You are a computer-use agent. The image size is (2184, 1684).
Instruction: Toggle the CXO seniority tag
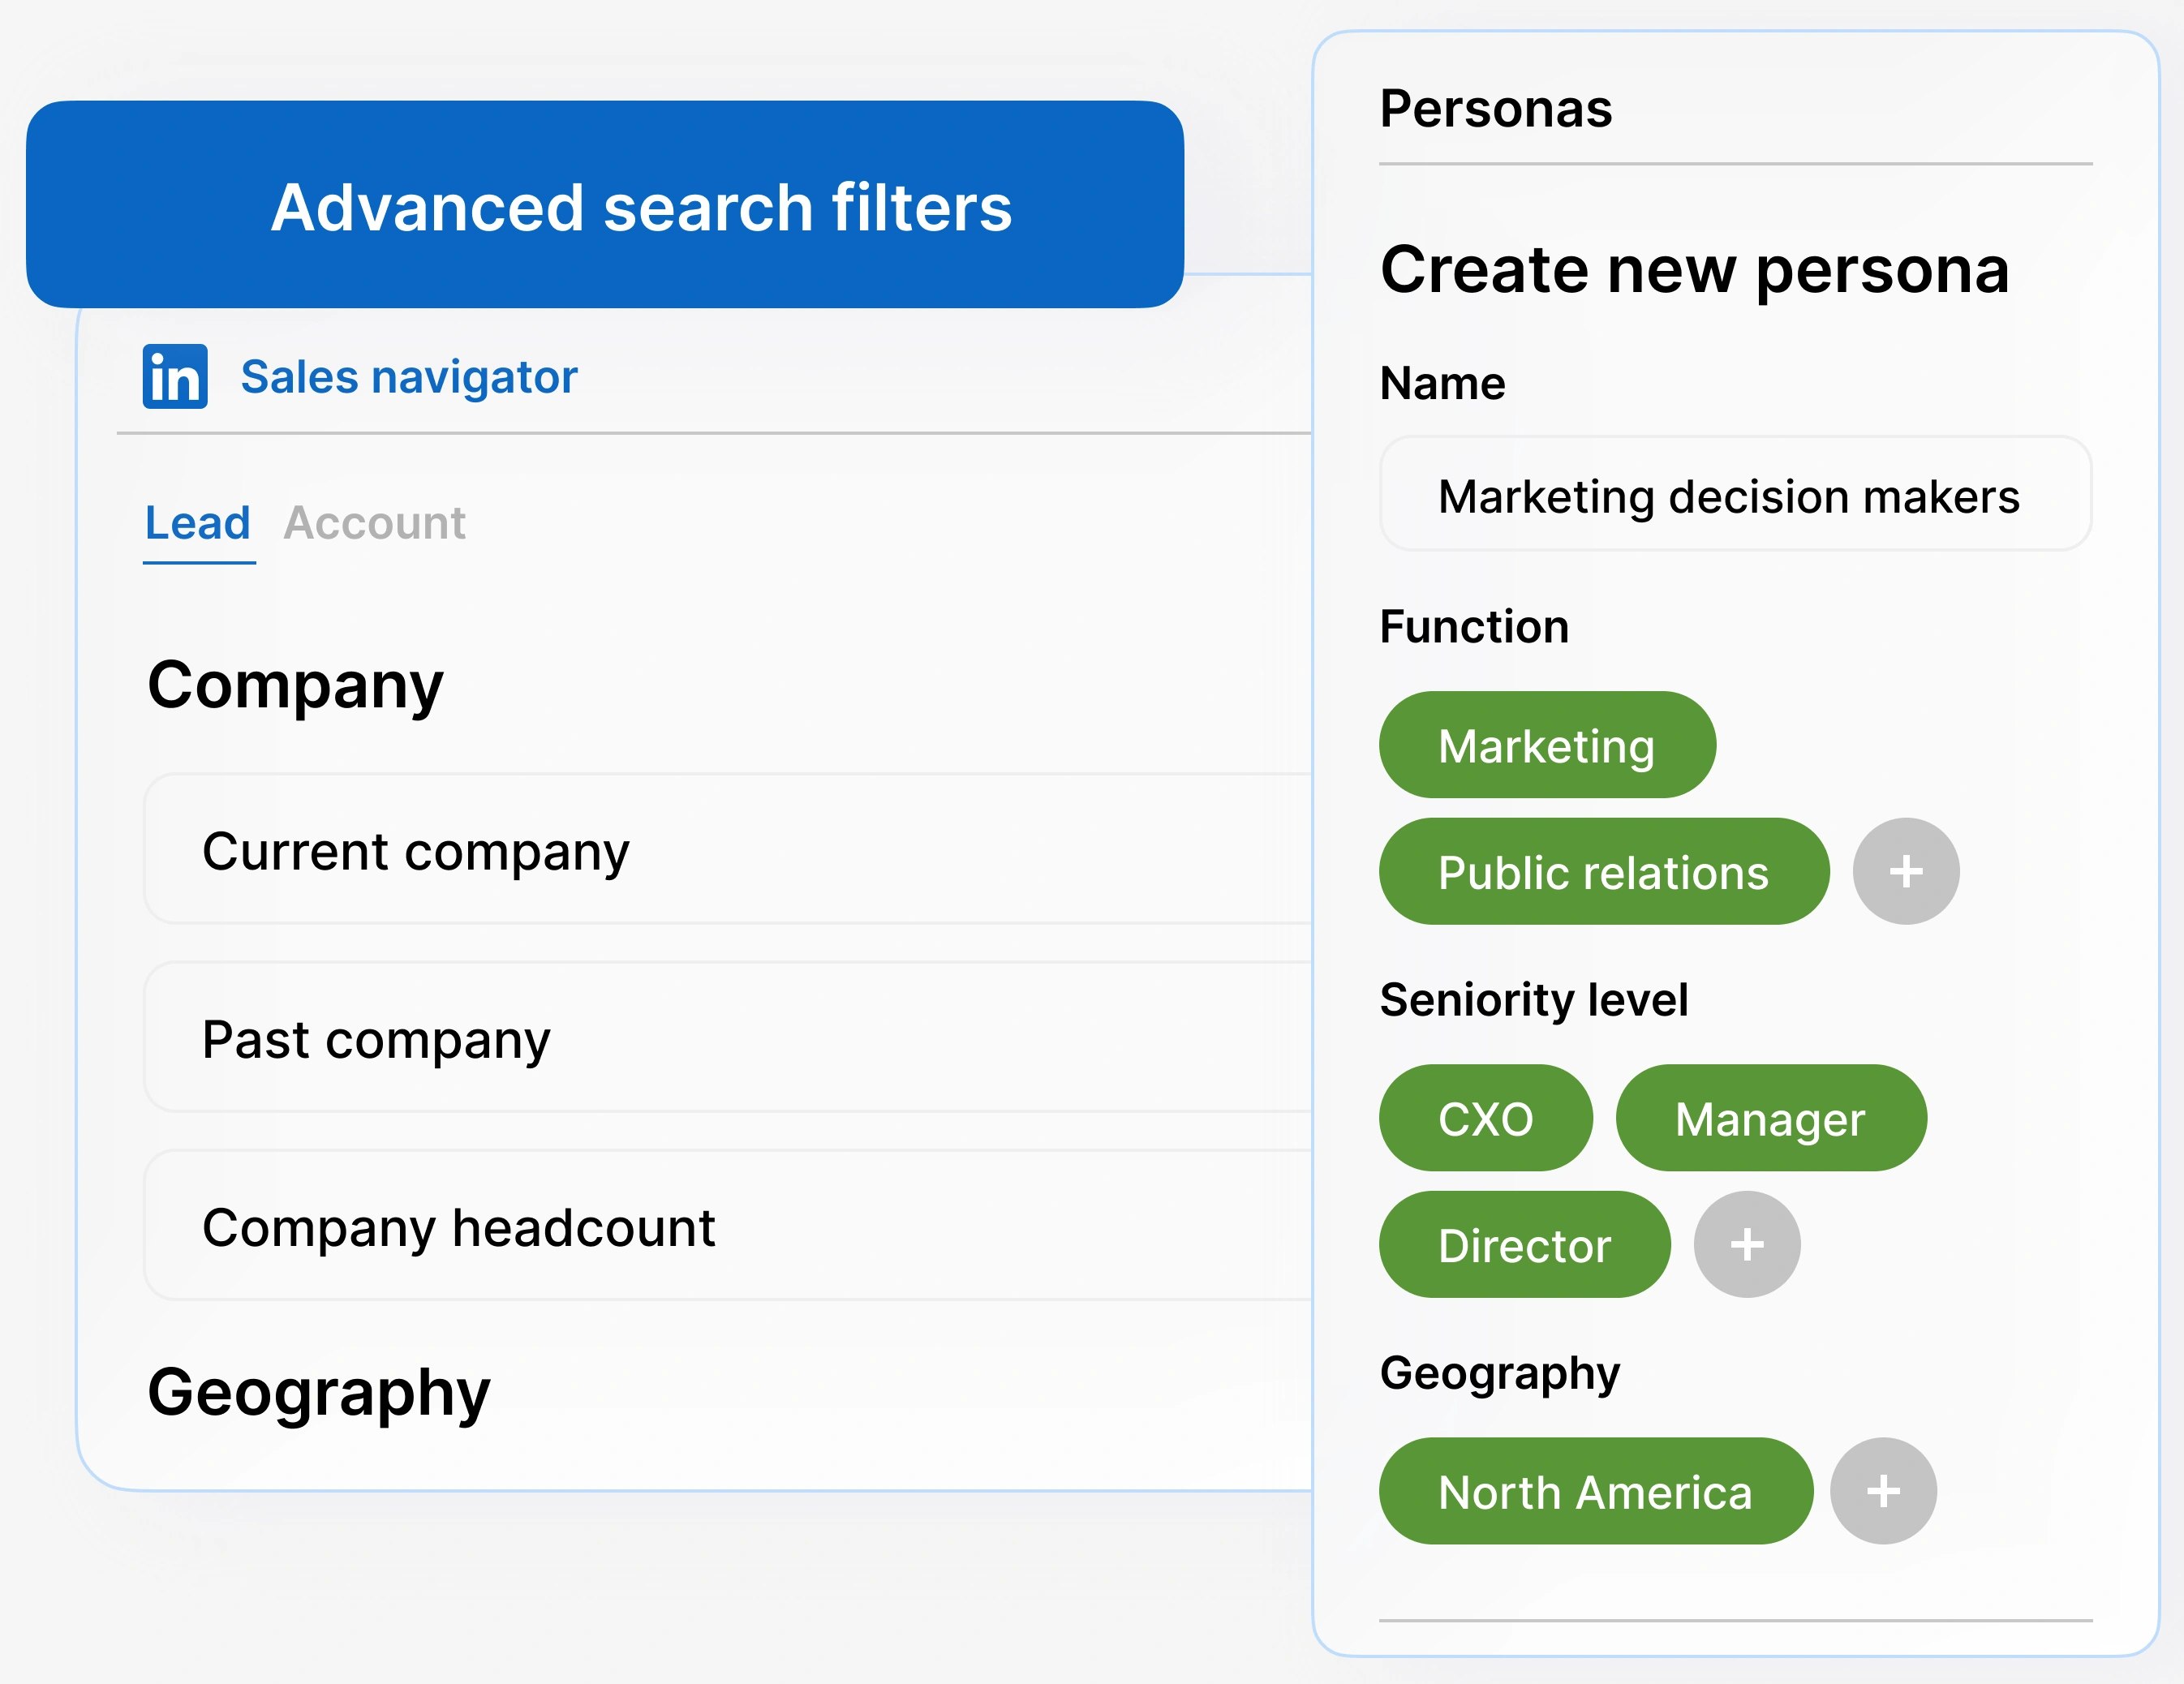click(1486, 1118)
